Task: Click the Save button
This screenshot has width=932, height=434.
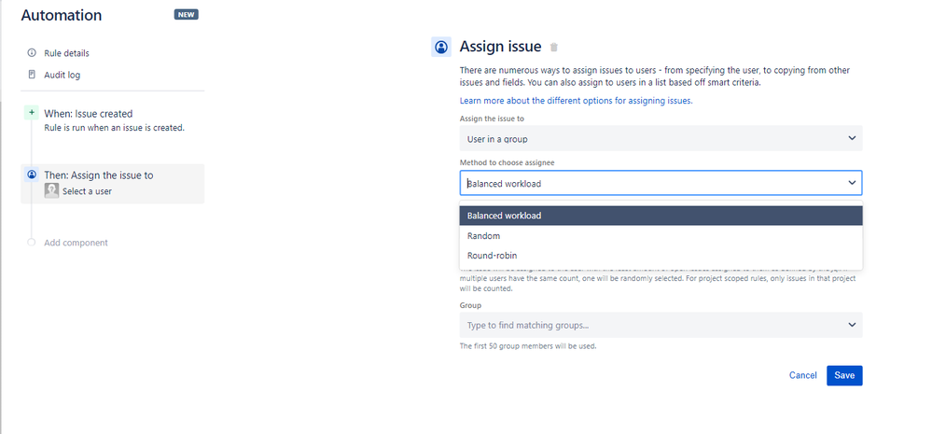Action: pyautogui.click(x=844, y=375)
